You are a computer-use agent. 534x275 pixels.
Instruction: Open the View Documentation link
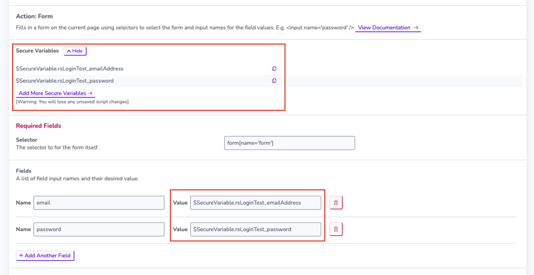[388, 28]
